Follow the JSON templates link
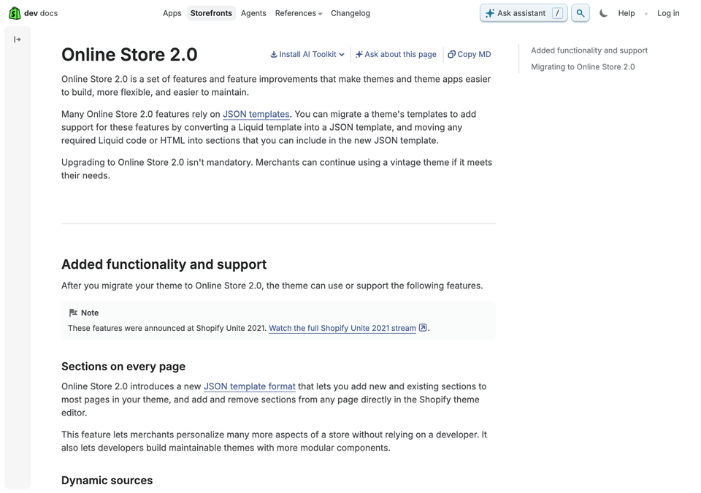 click(256, 114)
